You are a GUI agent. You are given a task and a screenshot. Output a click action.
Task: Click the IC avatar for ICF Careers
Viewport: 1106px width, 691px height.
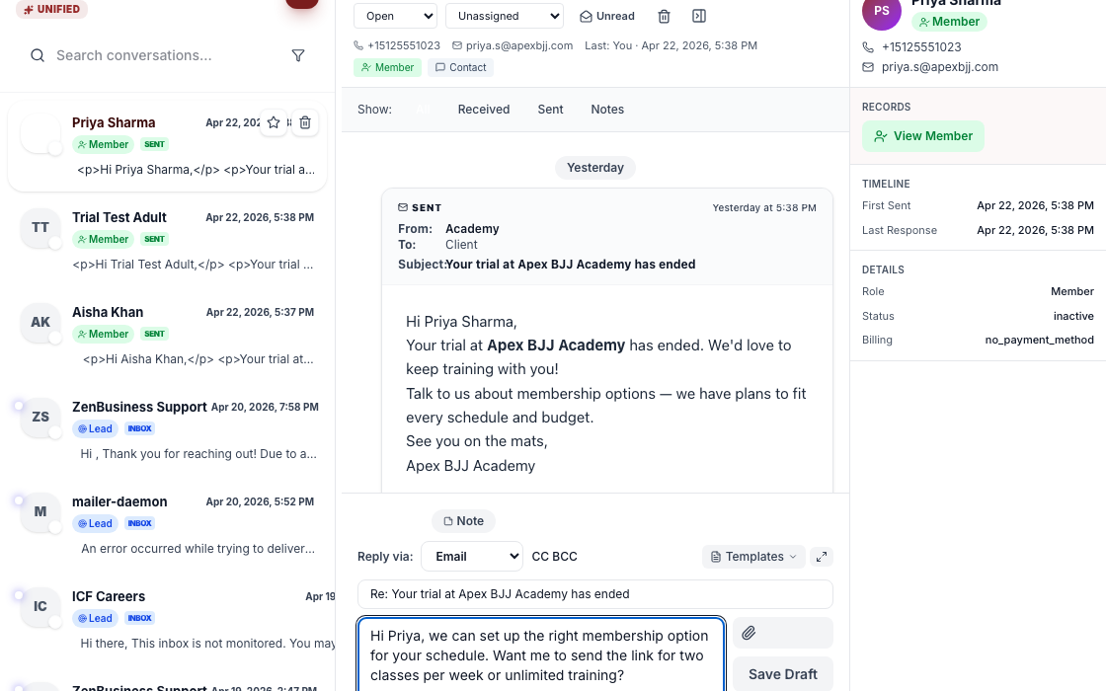pos(40,606)
